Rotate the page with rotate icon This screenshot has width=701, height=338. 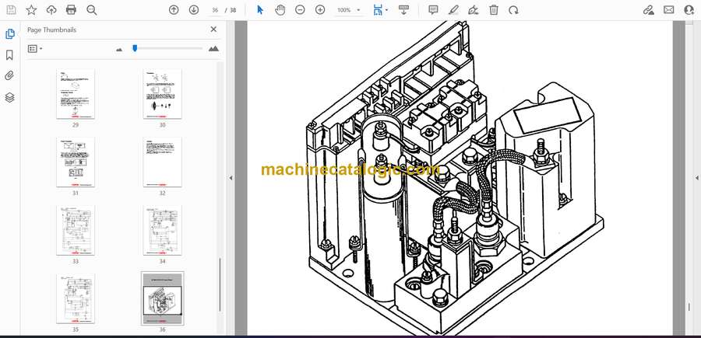click(513, 10)
